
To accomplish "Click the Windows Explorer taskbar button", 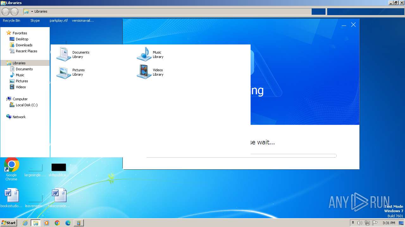I will 36,223.
